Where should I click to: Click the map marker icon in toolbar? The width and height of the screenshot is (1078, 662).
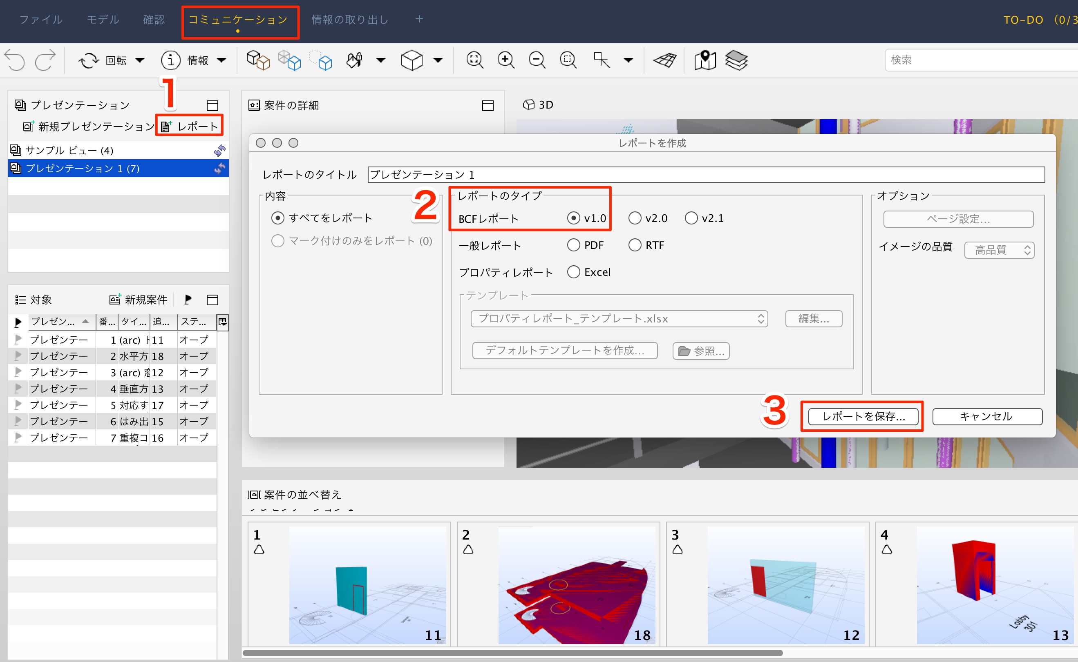tap(705, 60)
